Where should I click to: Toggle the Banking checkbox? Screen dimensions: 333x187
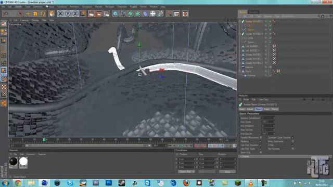click(261, 141)
